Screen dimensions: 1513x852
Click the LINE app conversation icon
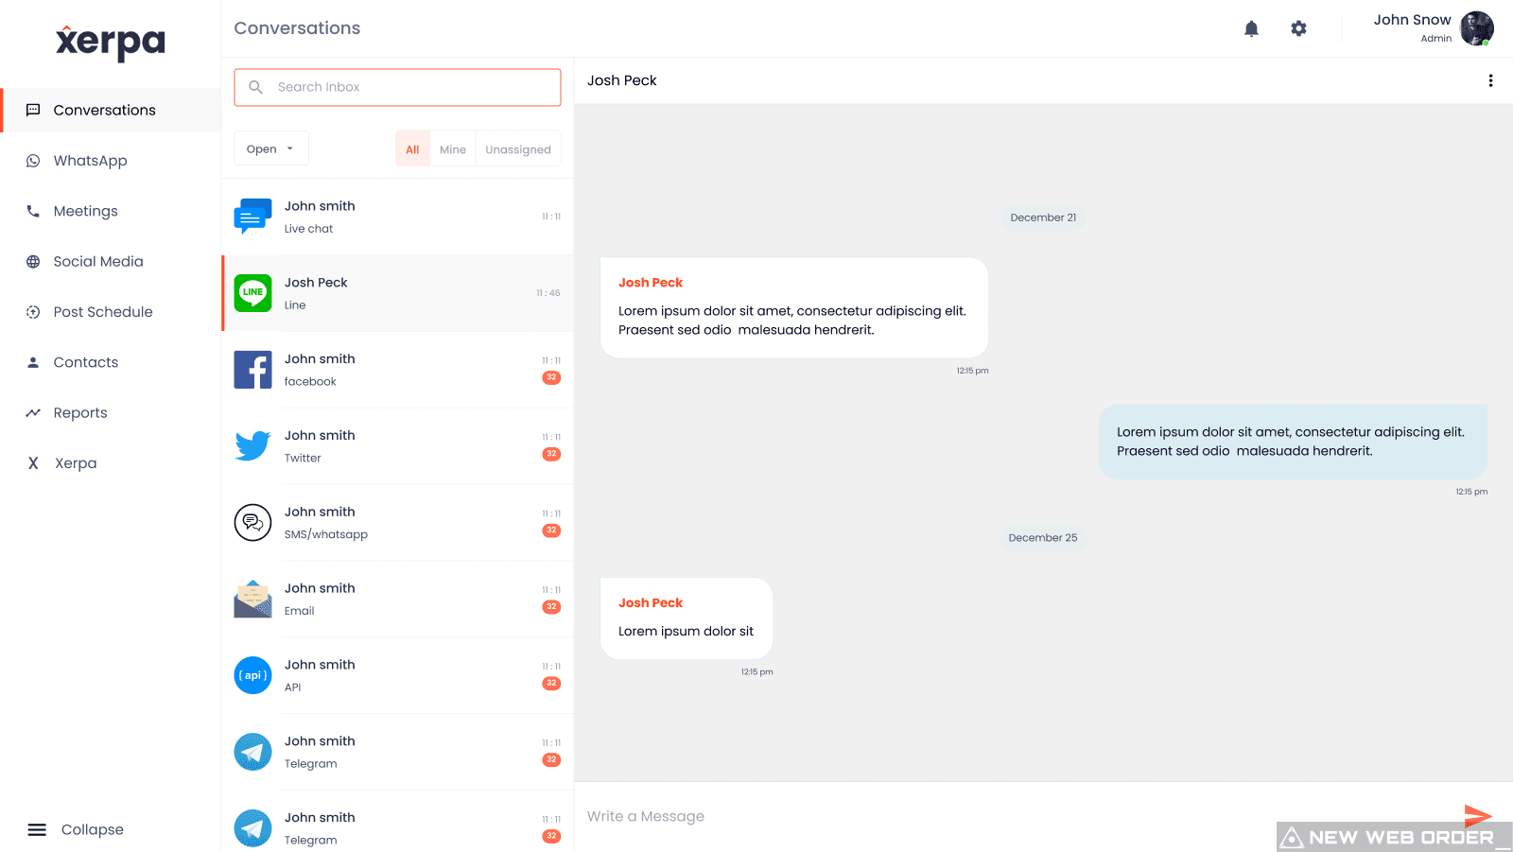pyautogui.click(x=252, y=293)
